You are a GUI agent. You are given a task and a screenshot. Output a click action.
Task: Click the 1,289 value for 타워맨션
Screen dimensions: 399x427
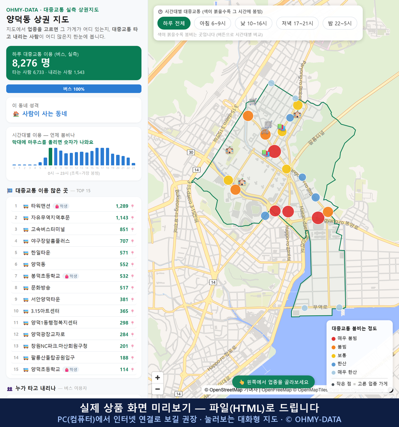[122, 206]
